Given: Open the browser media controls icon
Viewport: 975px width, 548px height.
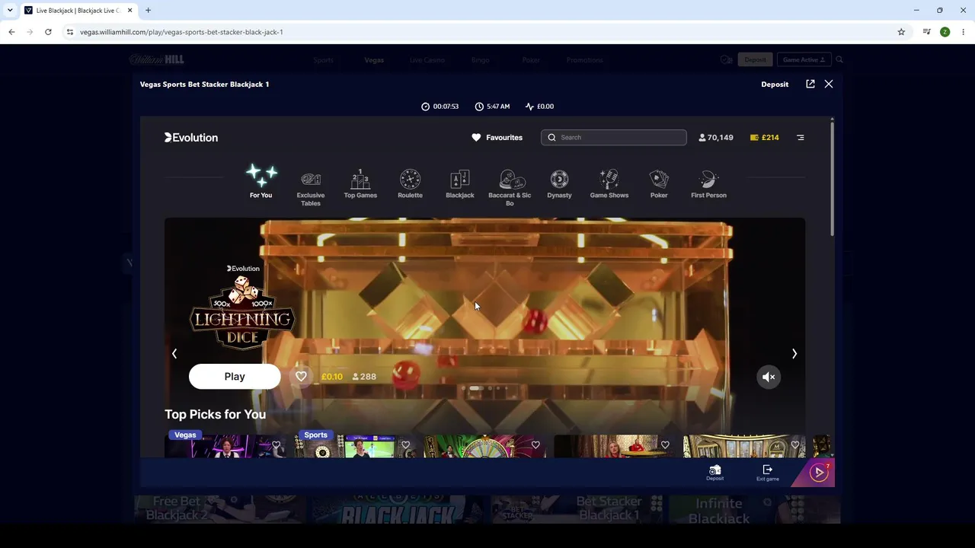Looking at the screenshot, I should point(926,32).
